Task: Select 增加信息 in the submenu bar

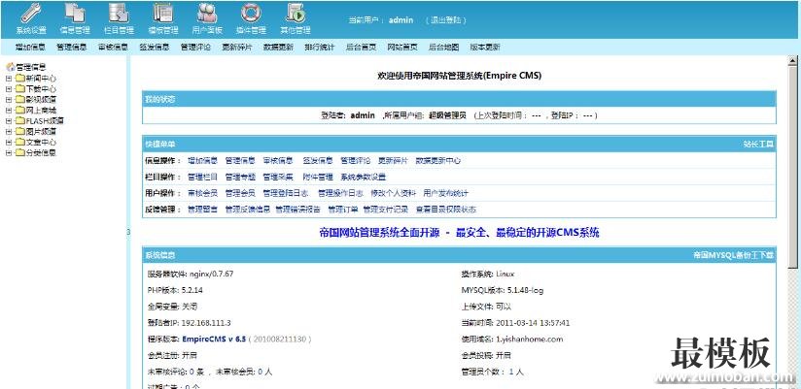Action: [x=30, y=47]
